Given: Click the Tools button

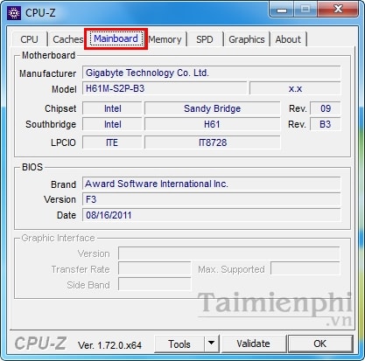Looking at the screenshot, I should coord(179,344).
